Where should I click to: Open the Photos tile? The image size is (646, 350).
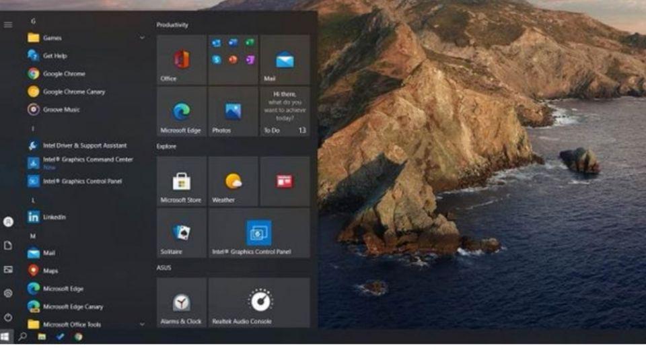(x=234, y=111)
